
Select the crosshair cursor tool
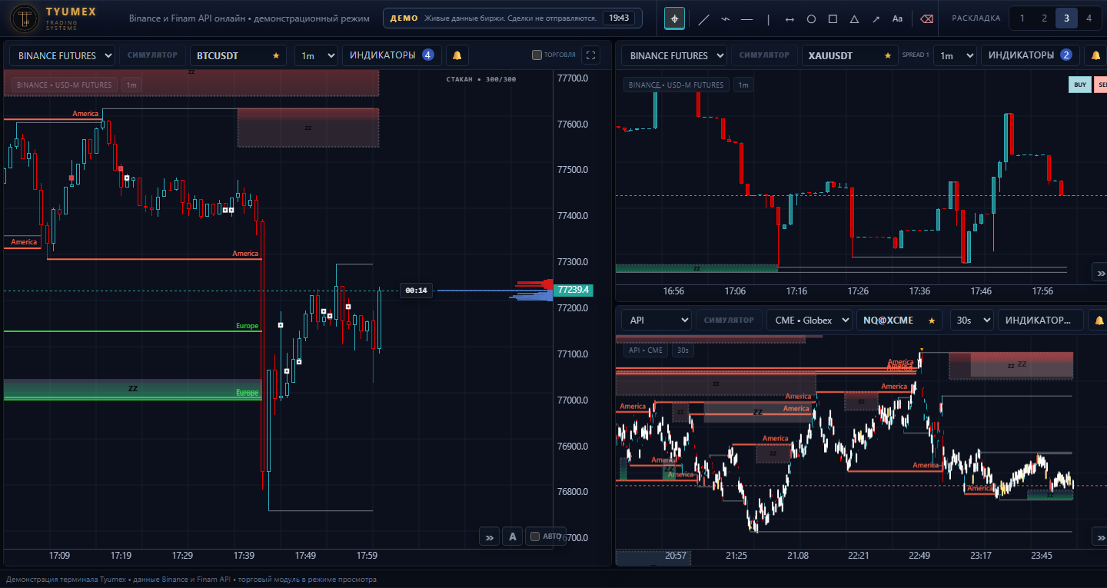674,18
